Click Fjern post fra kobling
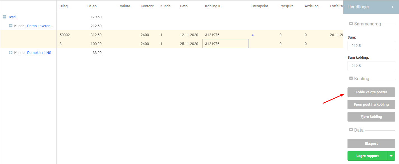This screenshot has width=399, height=164. 371,104
